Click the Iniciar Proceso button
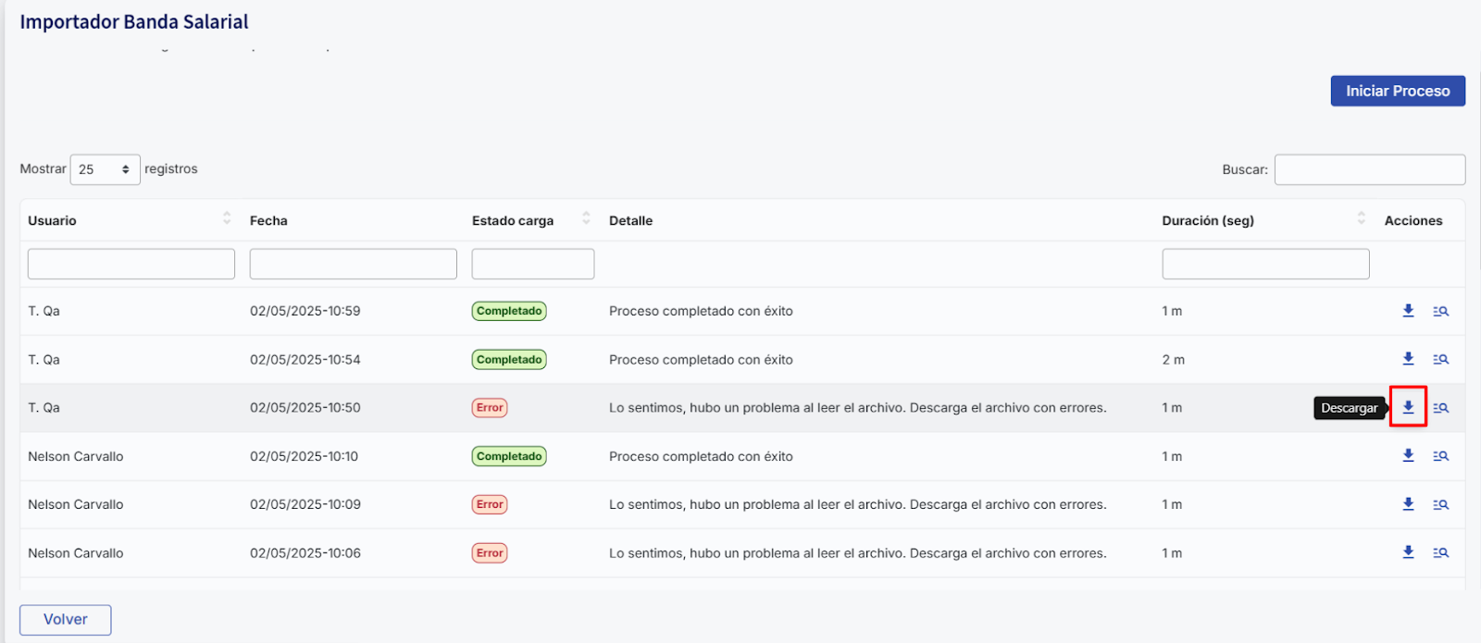The width and height of the screenshot is (1481, 643). 1397,91
